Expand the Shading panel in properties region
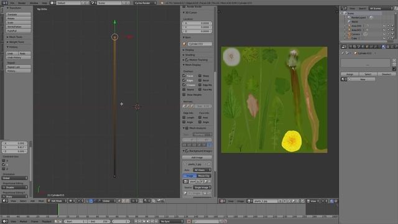Screen dimensions: 398x224 click(189, 55)
